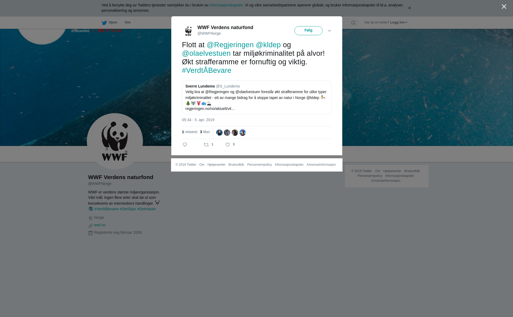
Task: Open the wwf.no website link
Action: coord(100,225)
